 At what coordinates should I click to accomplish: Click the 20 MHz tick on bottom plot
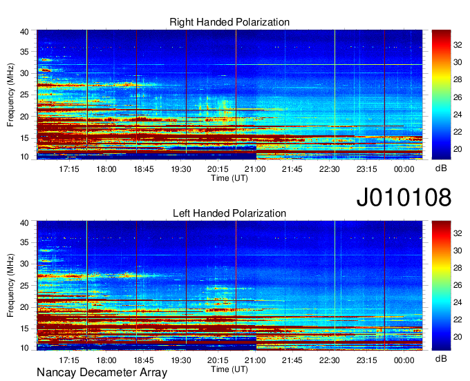24,307
